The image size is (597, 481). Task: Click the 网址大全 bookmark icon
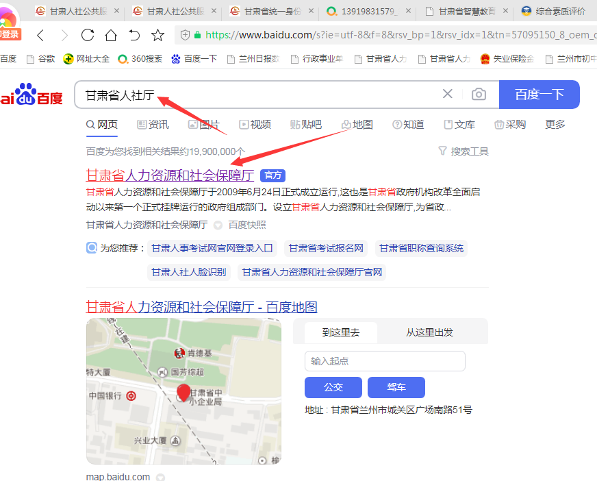click(x=68, y=59)
